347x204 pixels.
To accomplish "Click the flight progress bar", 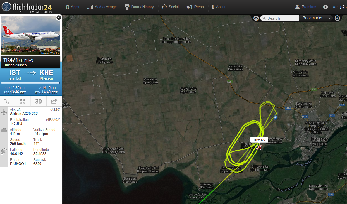I will pos(30,83).
